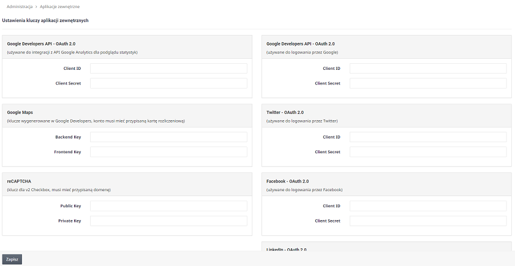Click the Backend Key label
The width and height of the screenshot is (515, 266).
tap(68, 137)
